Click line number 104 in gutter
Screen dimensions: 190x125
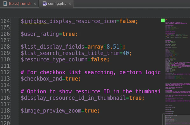coord(5,21)
